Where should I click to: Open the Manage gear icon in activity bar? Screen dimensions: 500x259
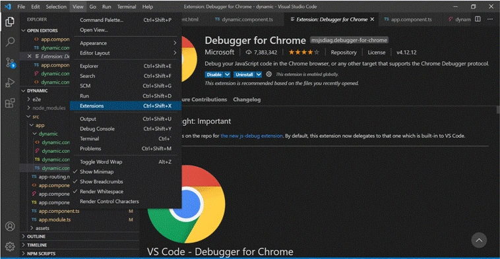10,246
